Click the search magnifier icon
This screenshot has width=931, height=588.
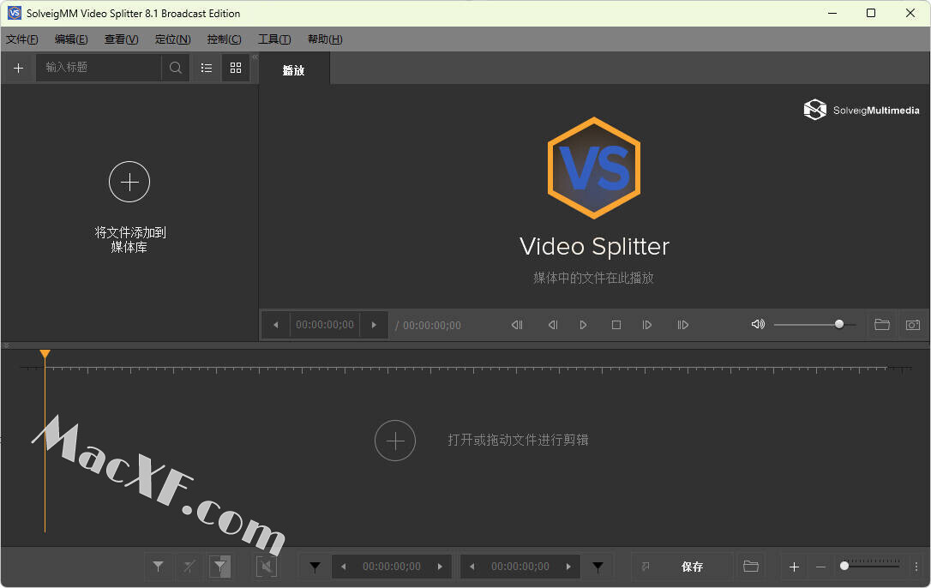pyautogui.click(x=175, y=68)
